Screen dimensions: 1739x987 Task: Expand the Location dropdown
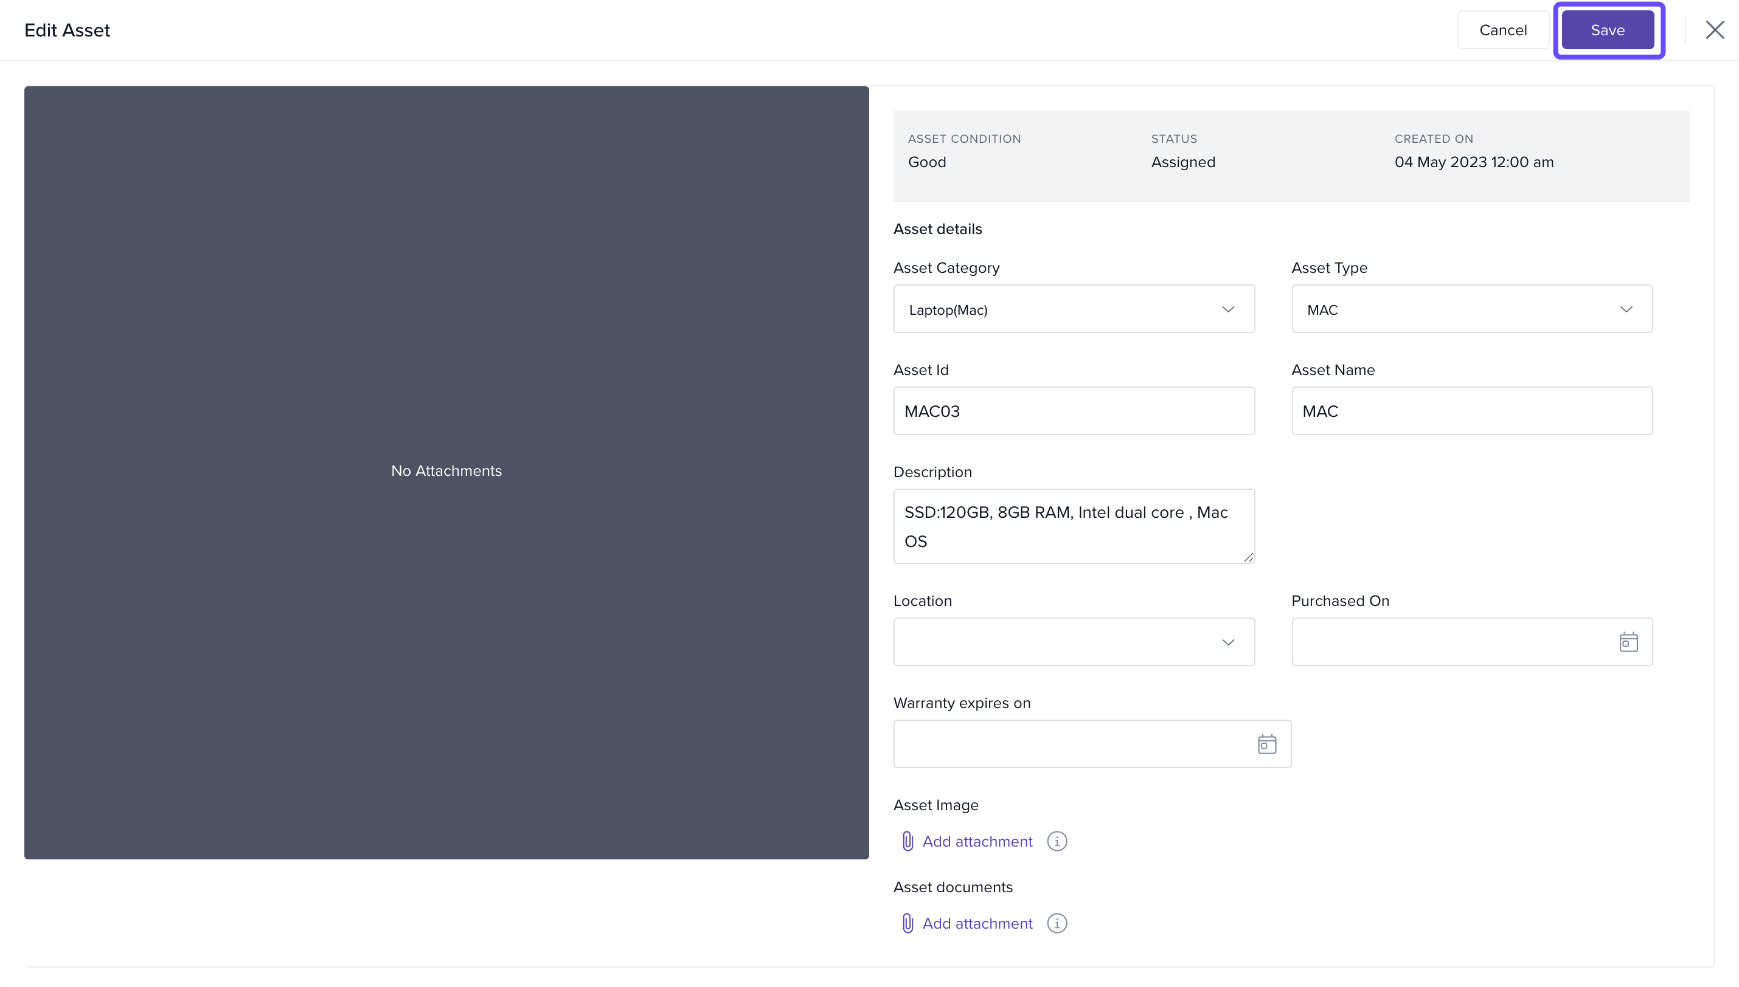coord(1074,641)
